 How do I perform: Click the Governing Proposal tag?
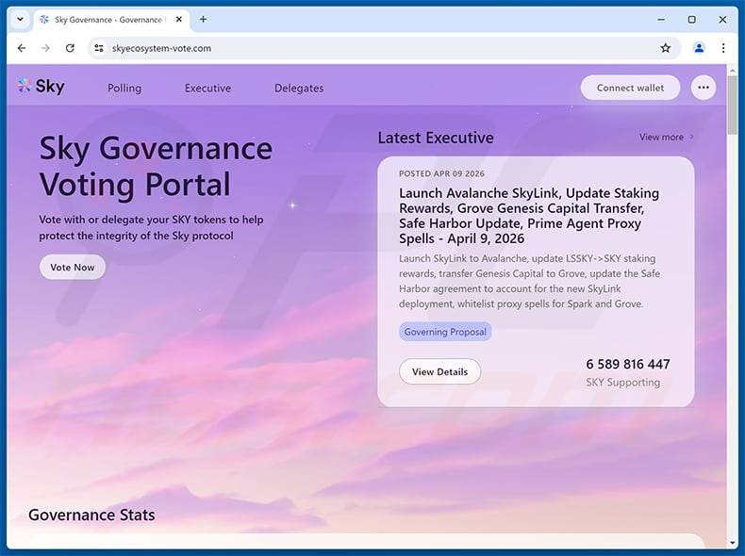[x=445, y=332]
